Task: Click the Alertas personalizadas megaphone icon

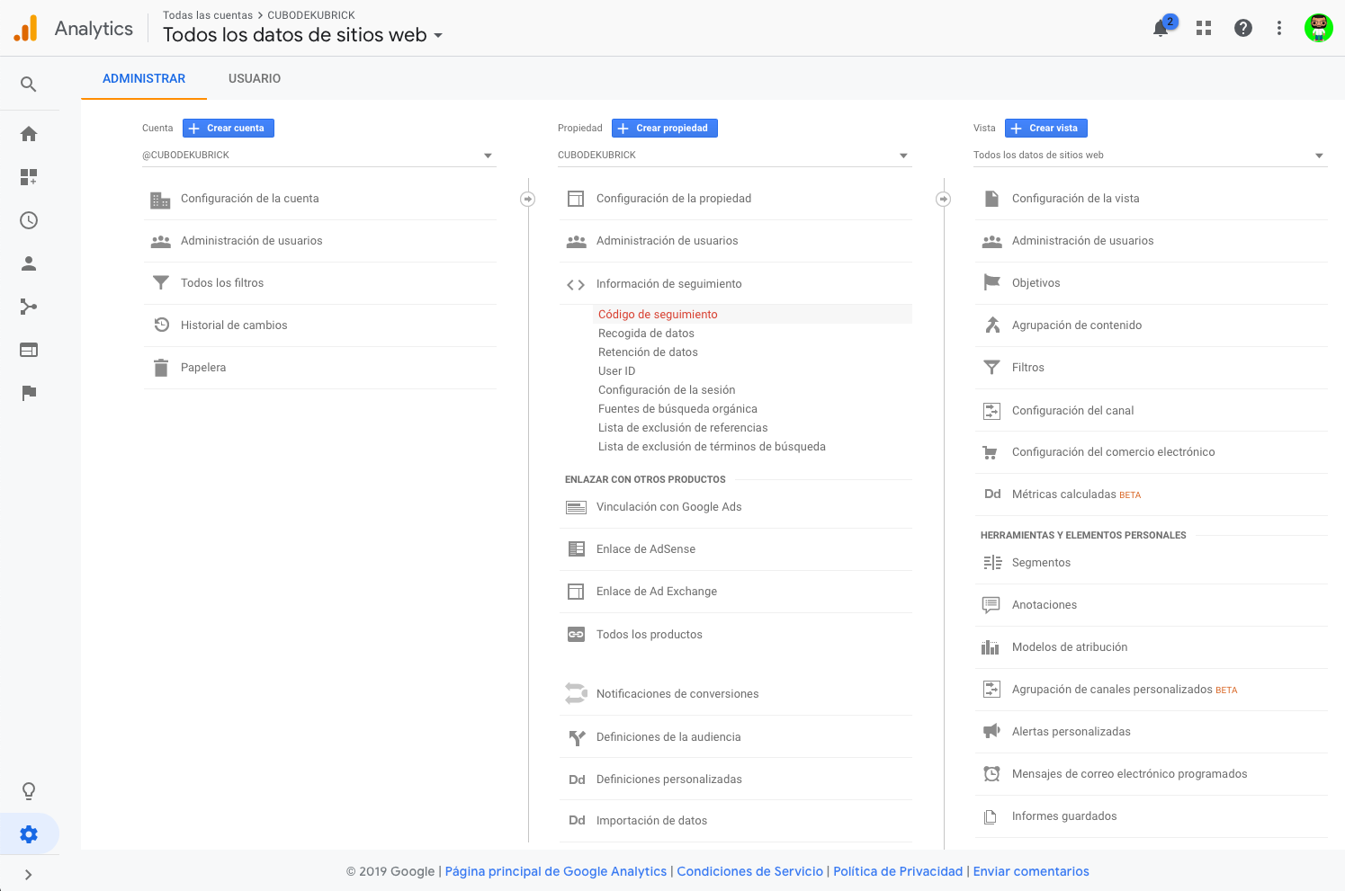Action: coord(991,731)
